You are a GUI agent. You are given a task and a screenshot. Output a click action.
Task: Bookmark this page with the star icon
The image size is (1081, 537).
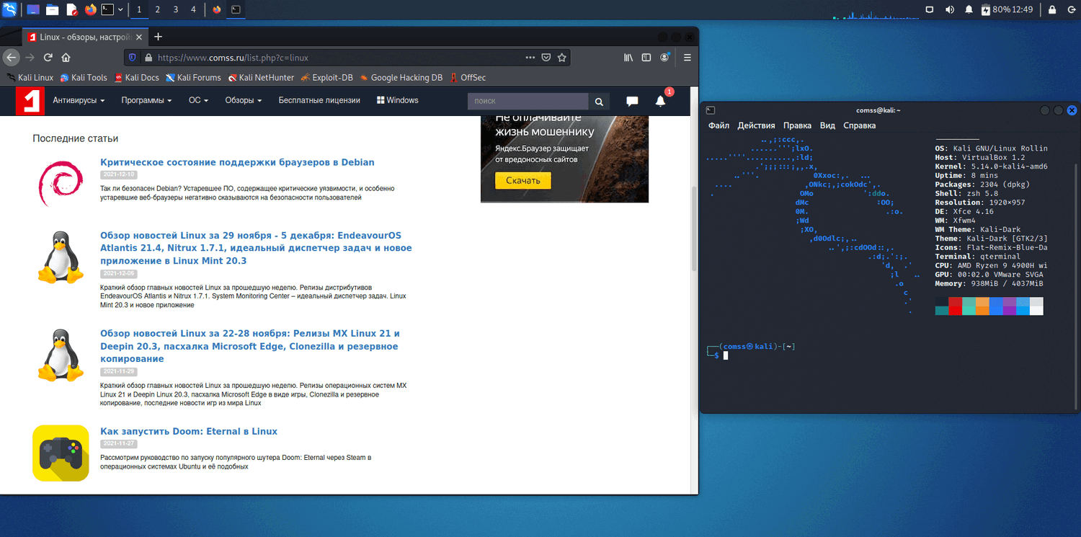562,58
